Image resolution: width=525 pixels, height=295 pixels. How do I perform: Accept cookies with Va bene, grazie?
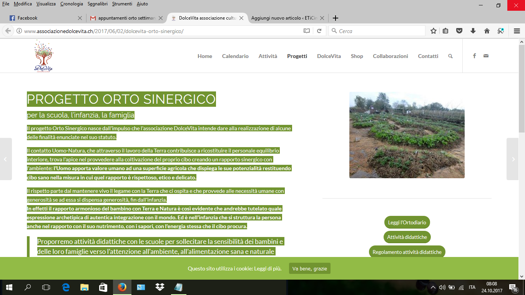coord(310,268)
